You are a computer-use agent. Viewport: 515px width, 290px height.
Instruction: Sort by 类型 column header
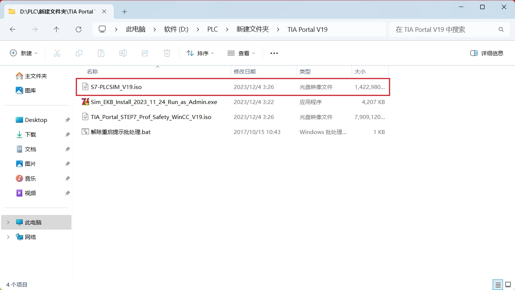324,72
